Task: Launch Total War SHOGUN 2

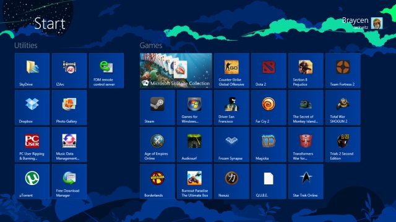Action: (x=343, y=107)
